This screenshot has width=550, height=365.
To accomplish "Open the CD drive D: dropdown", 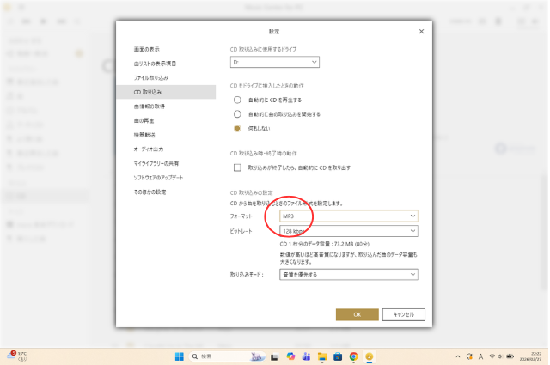I will (274, 62).
